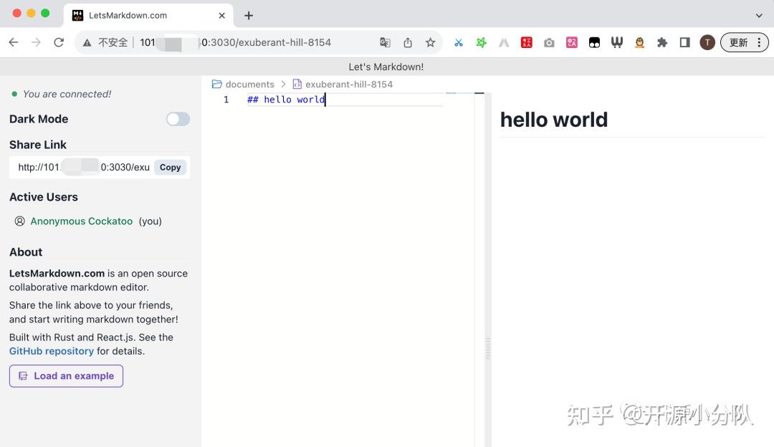Open the yellow figure extension

coord(640,43)
